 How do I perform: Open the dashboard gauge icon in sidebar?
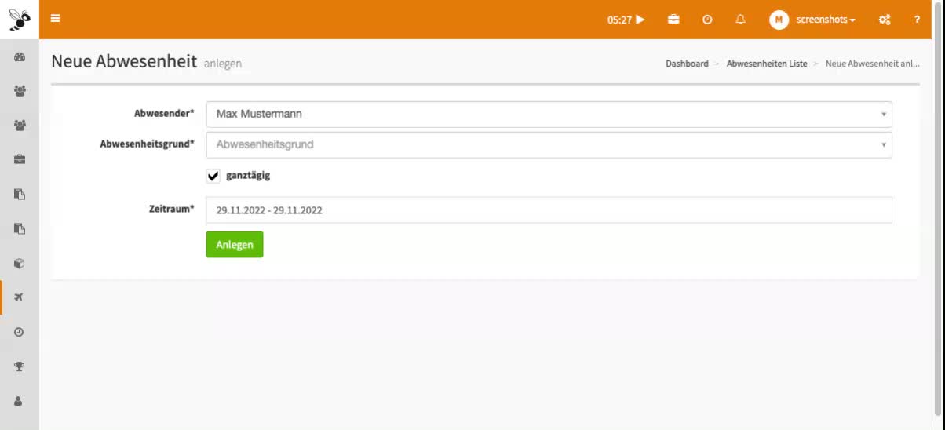(20, 57)
